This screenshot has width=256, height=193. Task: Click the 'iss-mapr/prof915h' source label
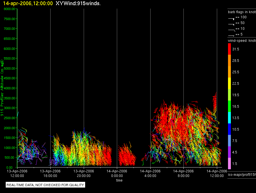(242, 175)
